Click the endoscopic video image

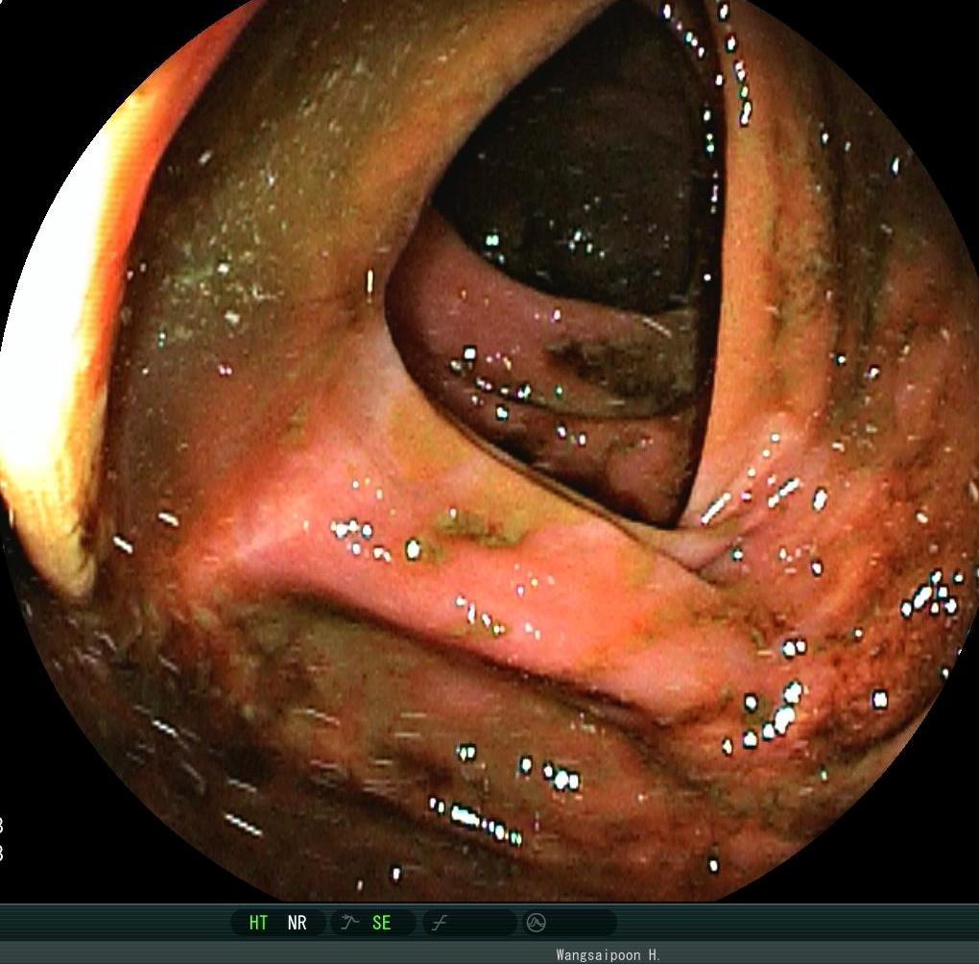489,449
